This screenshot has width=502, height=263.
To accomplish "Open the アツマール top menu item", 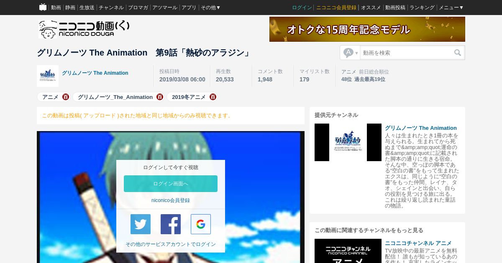I will click(x=165, y=8).
